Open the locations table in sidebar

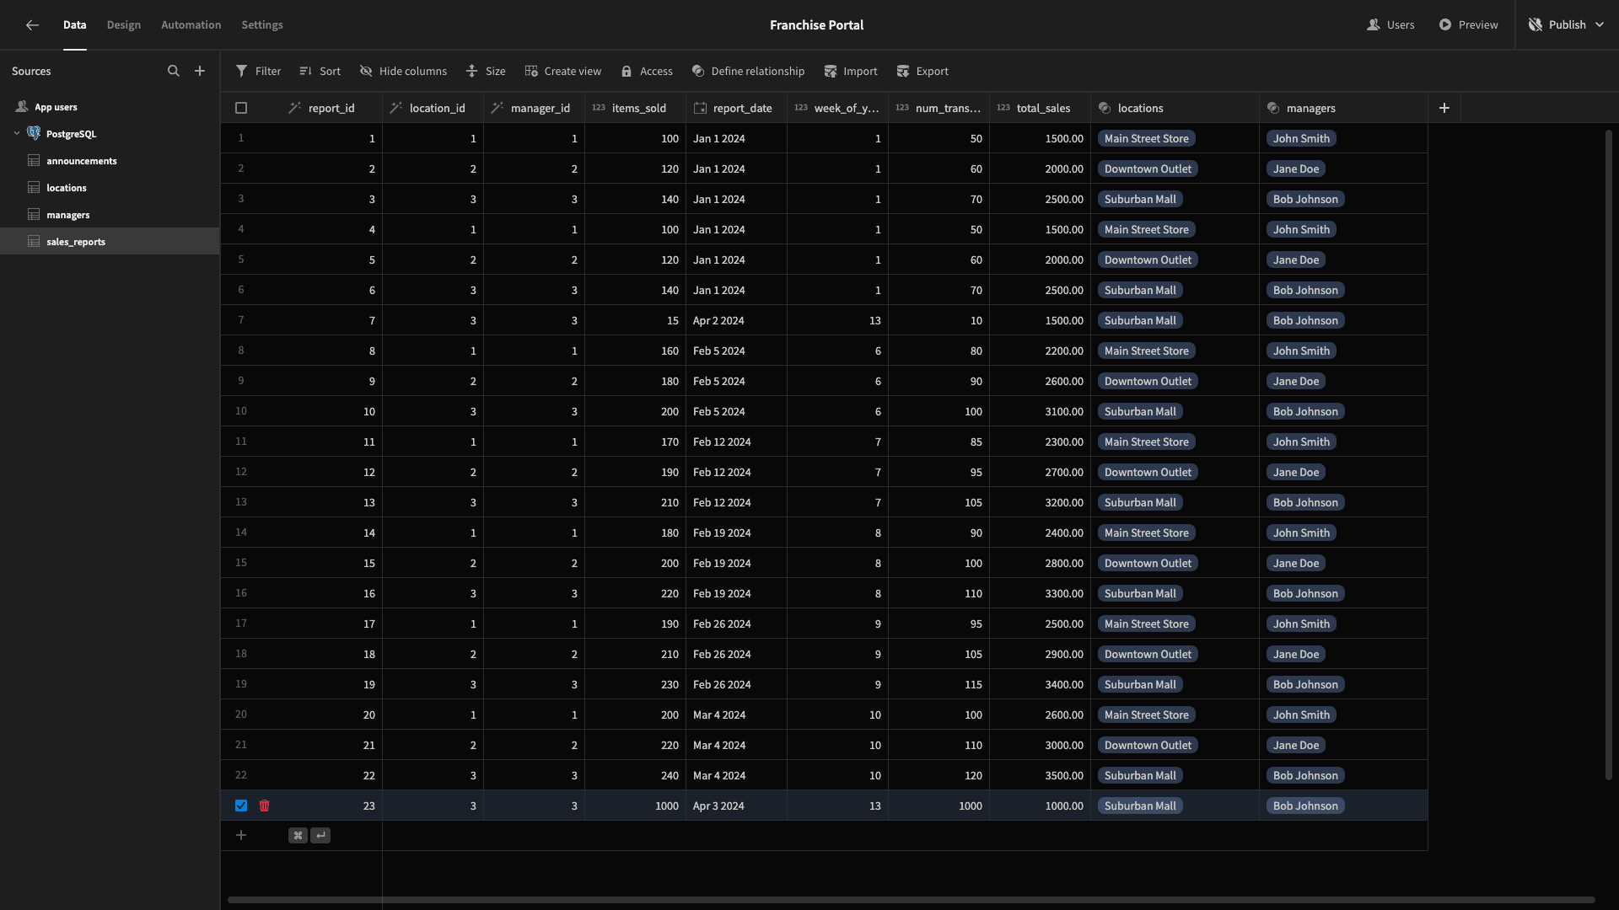(x=110, y=187)
